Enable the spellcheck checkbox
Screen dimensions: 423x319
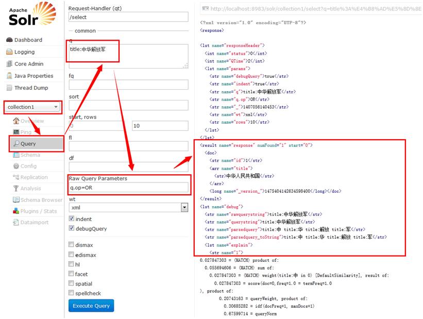(x=71, y=293)
